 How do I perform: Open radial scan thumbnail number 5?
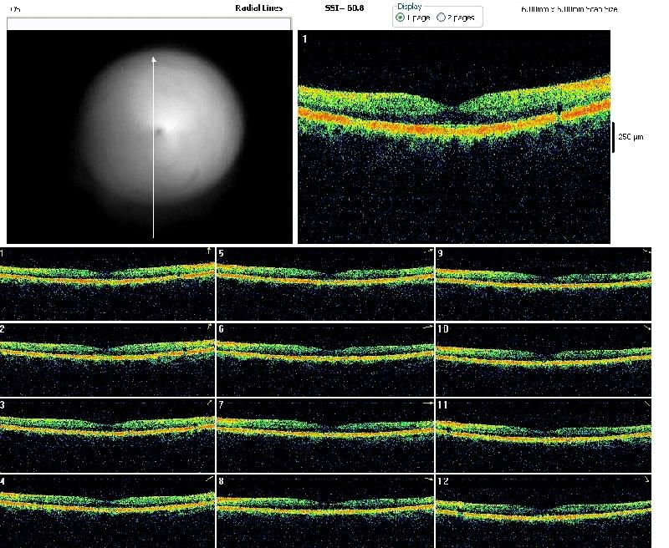point(325,284)
